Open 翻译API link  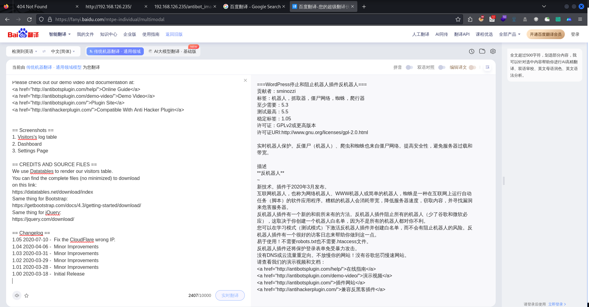(462, 34)
